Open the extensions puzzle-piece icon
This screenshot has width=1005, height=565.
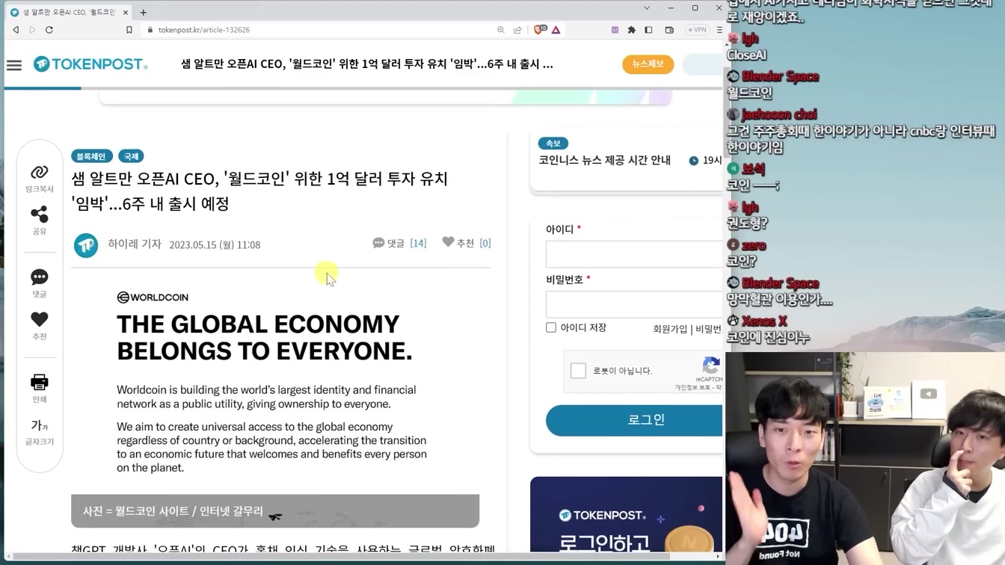(x=631, y=30)
